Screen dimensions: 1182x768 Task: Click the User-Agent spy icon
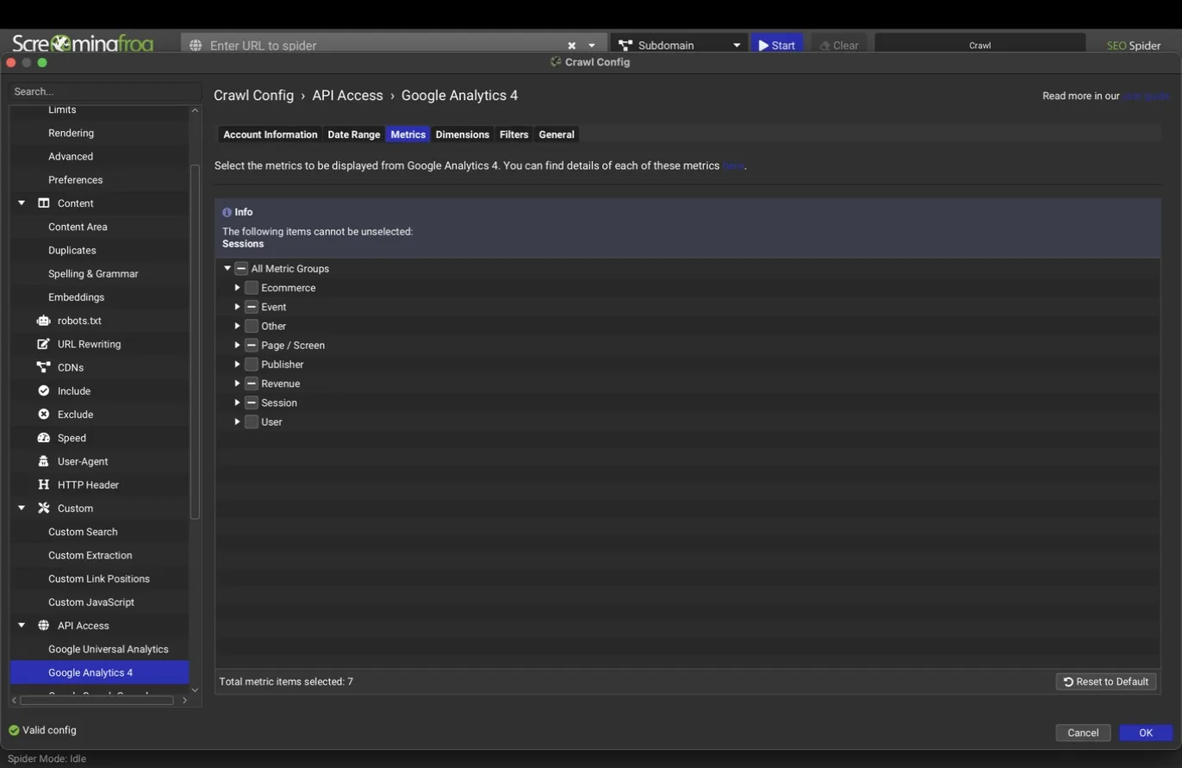[x=43, y=461]
